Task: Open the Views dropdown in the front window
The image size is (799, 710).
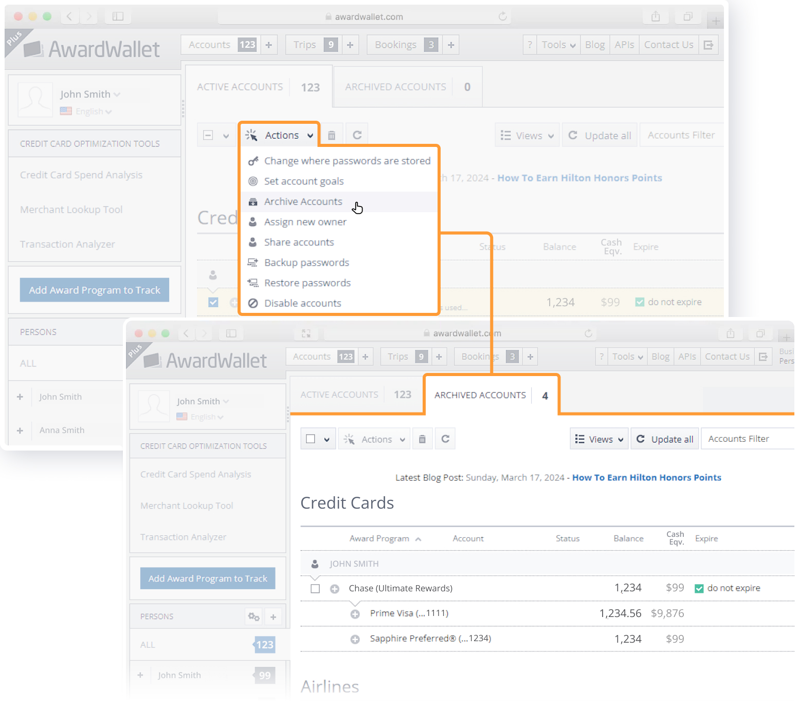Action: 599,439
